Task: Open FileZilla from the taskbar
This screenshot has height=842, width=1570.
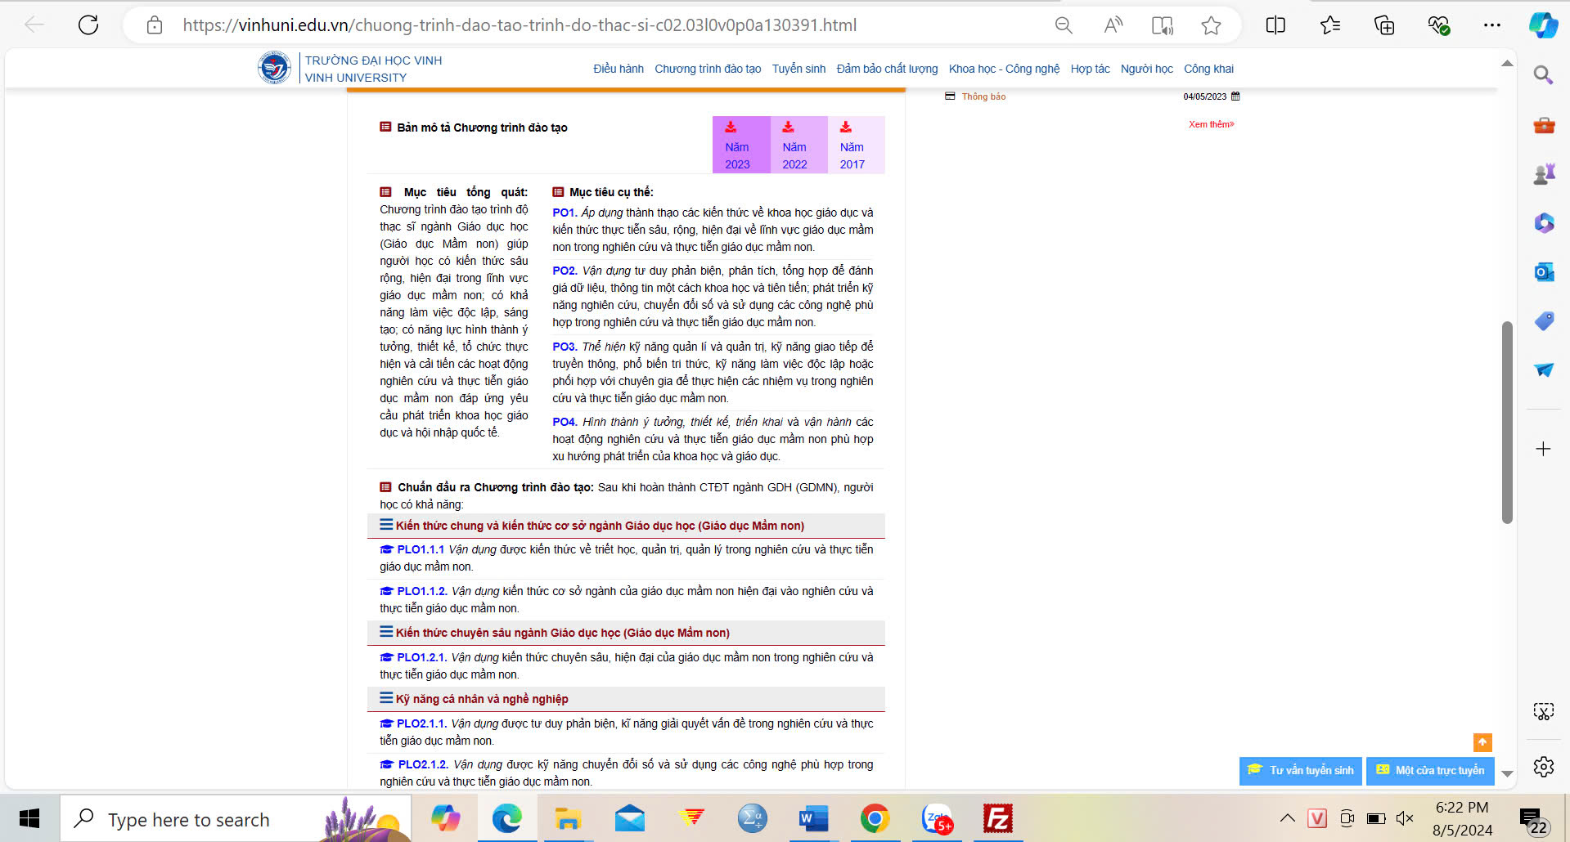Action: coord(997,818)
